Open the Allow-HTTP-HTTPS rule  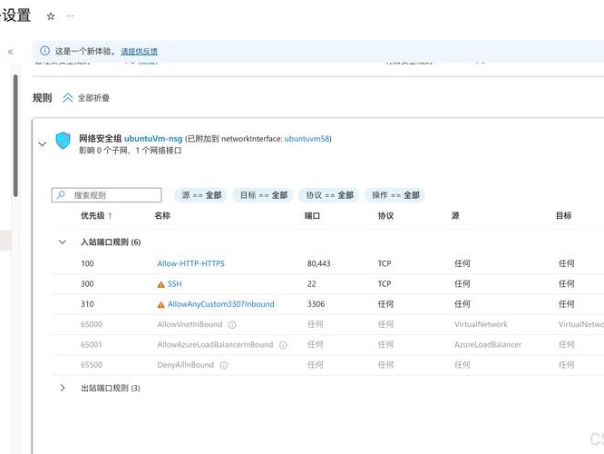[190, 263]
